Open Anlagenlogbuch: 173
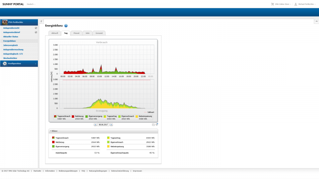This screenshot has height=179, width=319. tap(13, 54)
